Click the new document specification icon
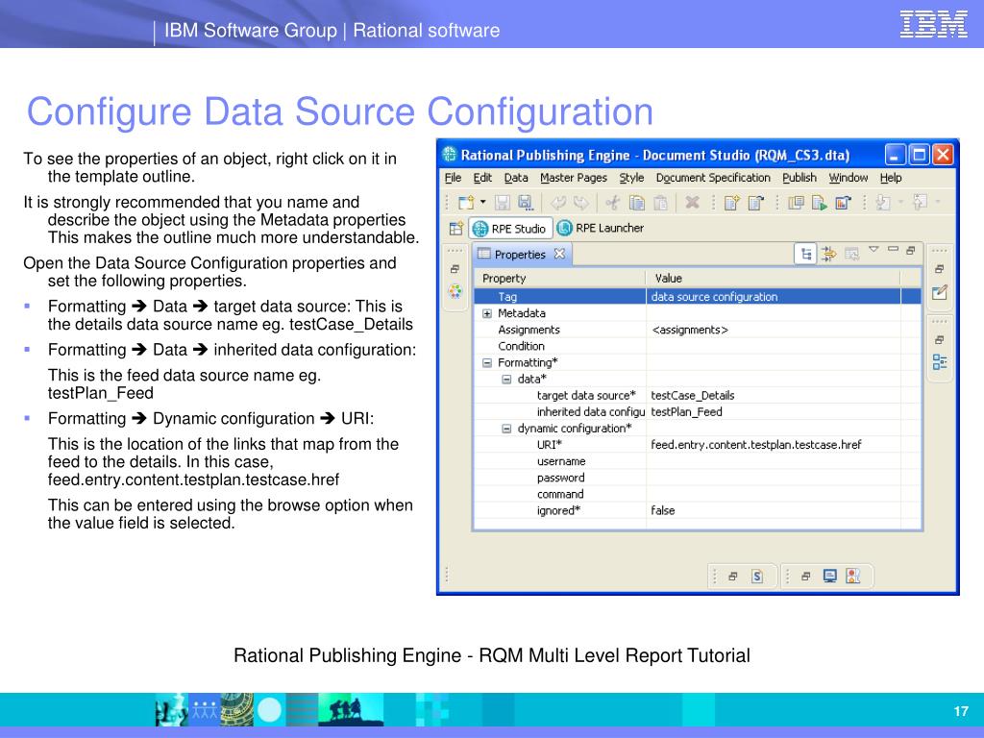 pos(731,202)
